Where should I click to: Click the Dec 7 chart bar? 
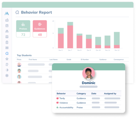[70, 35]
